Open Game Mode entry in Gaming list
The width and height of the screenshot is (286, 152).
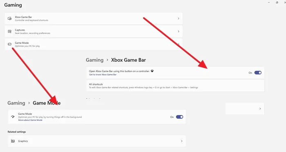[x=94, y=44]
